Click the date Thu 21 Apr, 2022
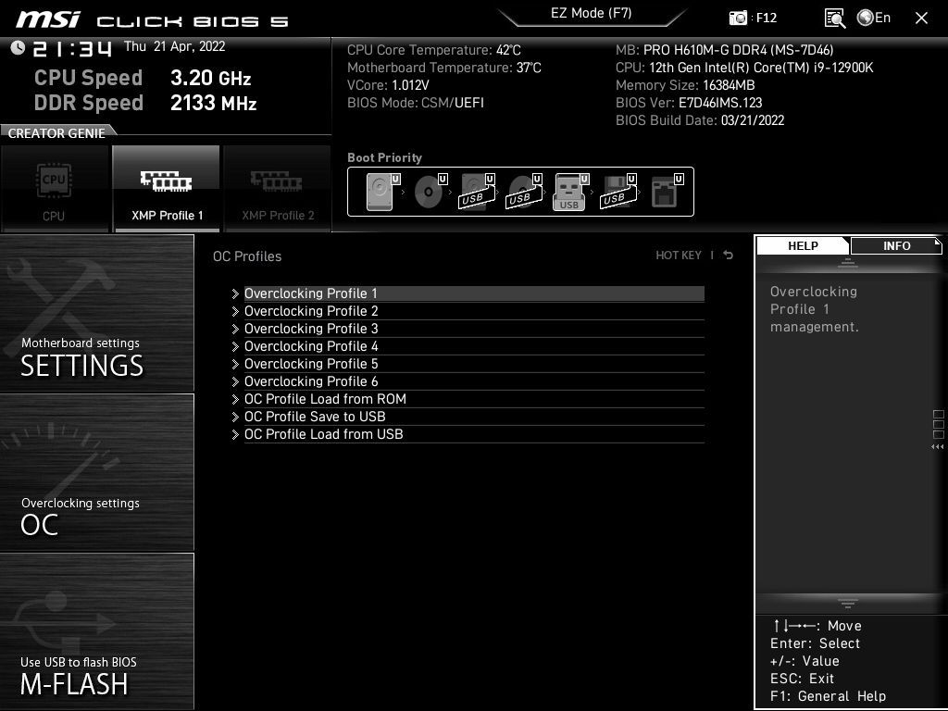The image size is (948, 711). 175,46
